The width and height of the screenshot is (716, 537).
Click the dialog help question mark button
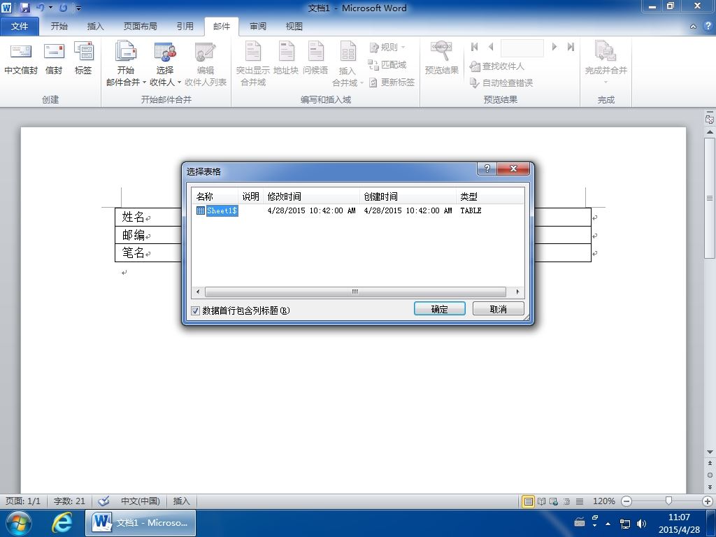pos(487,169)
